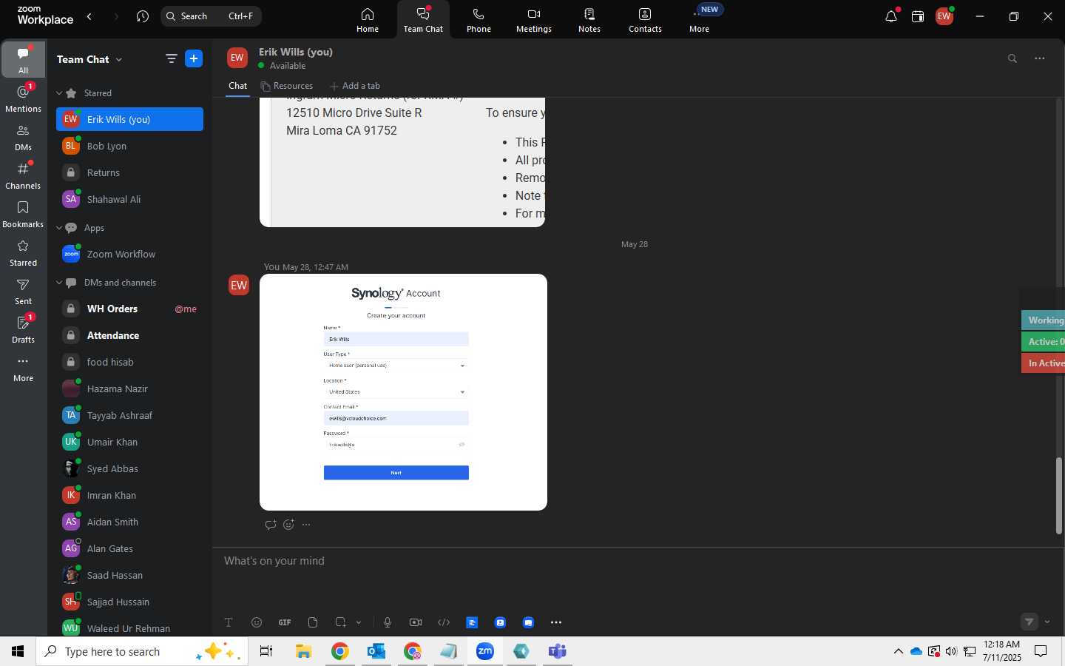Open notifications bell
This screenshot has width=1065, height=666.
point(891,16)
